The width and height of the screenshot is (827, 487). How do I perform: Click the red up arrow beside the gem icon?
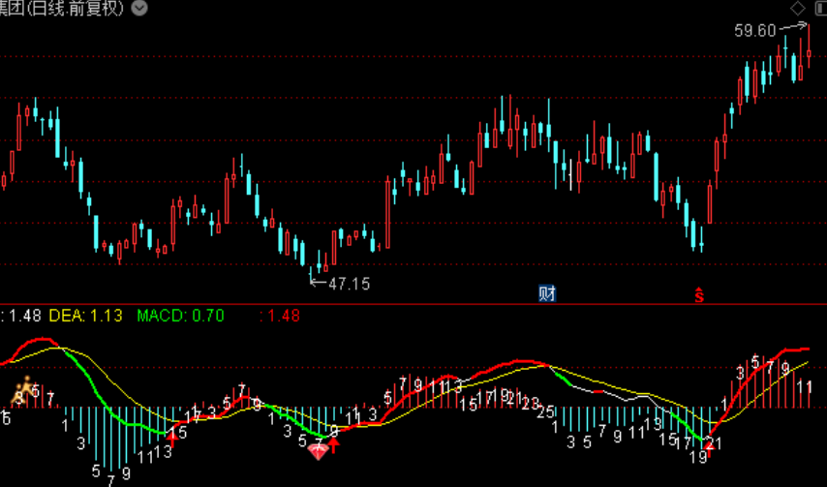pyautogui.click(x=334, y=444)
